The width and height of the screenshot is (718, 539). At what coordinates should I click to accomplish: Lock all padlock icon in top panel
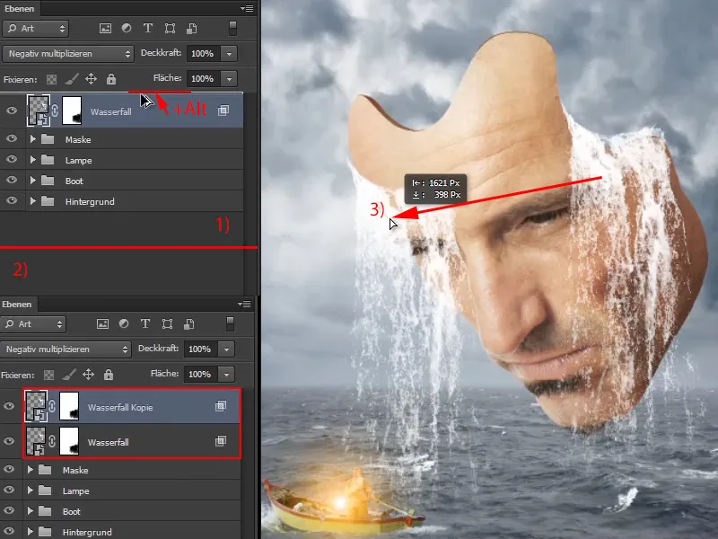(x=110, y=79)
